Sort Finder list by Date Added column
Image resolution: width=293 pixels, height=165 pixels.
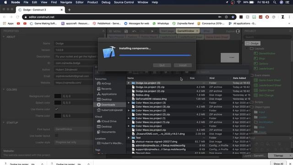pos(239,78)
